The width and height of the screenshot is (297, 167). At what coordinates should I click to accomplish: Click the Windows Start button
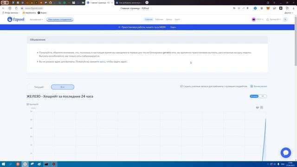[x=3, y=164]
